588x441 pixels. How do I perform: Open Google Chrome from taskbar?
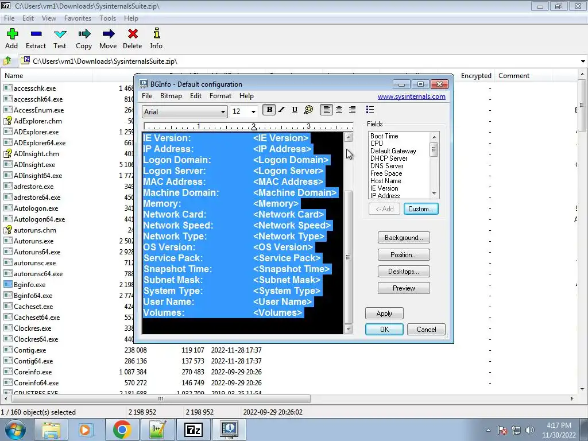click(122, 430)
